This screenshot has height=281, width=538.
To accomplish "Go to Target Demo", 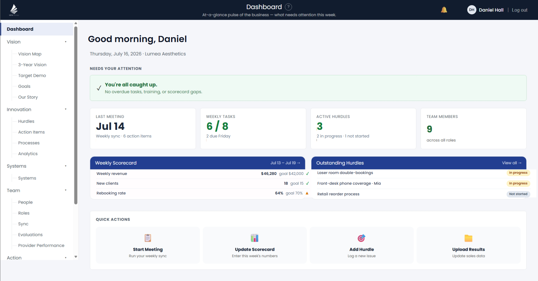I will [x=32, y=76].
